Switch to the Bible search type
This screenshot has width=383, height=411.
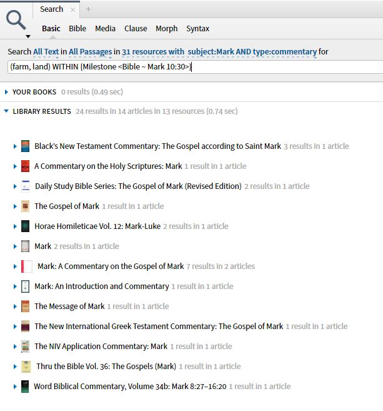pos(77,28)
